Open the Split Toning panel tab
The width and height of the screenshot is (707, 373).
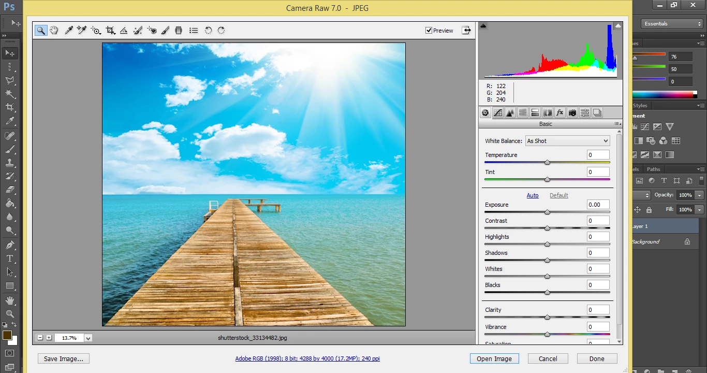point(535,113)
